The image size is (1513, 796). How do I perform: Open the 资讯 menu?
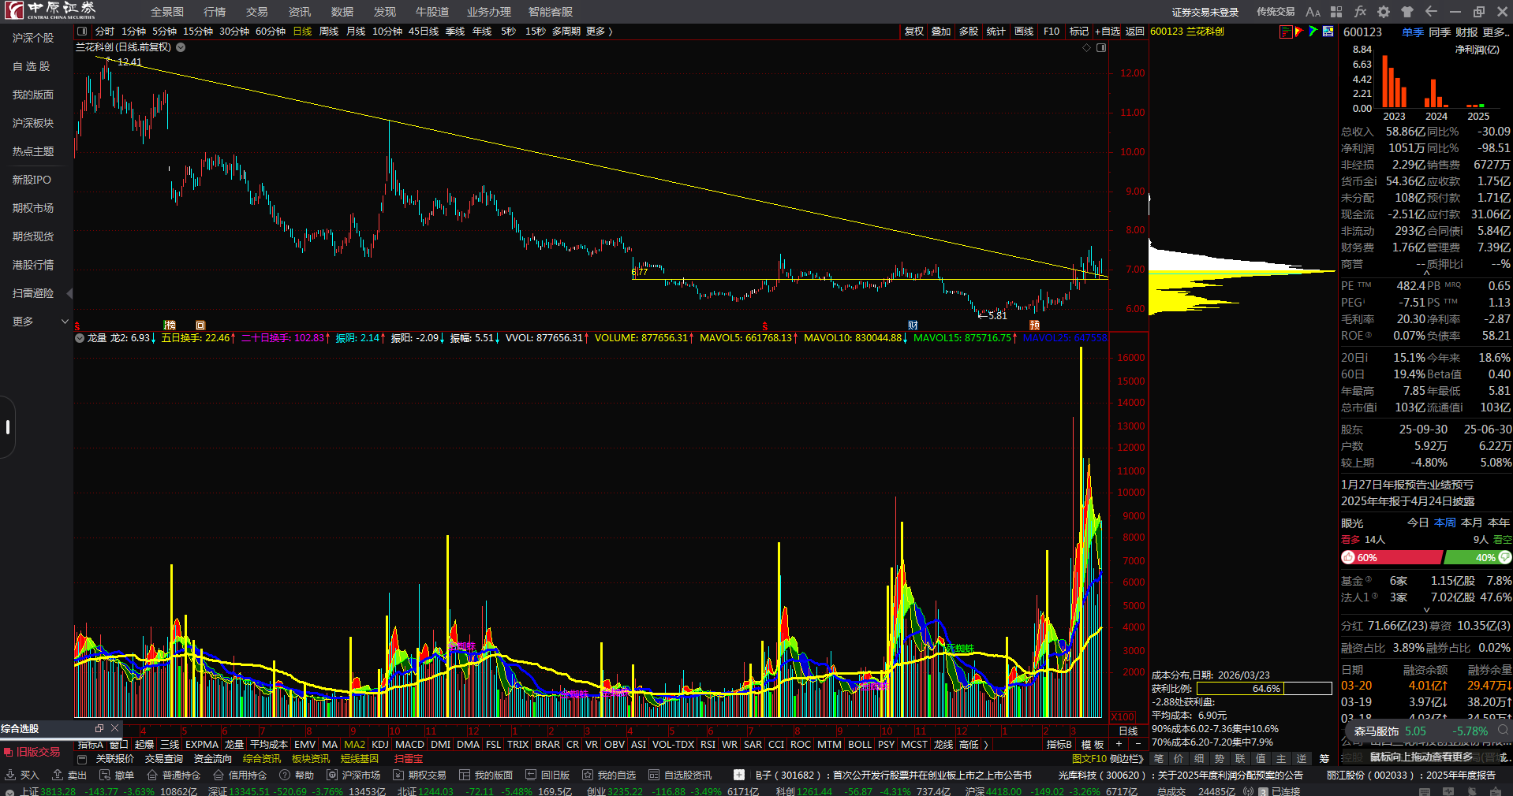(x=300, y=12)
